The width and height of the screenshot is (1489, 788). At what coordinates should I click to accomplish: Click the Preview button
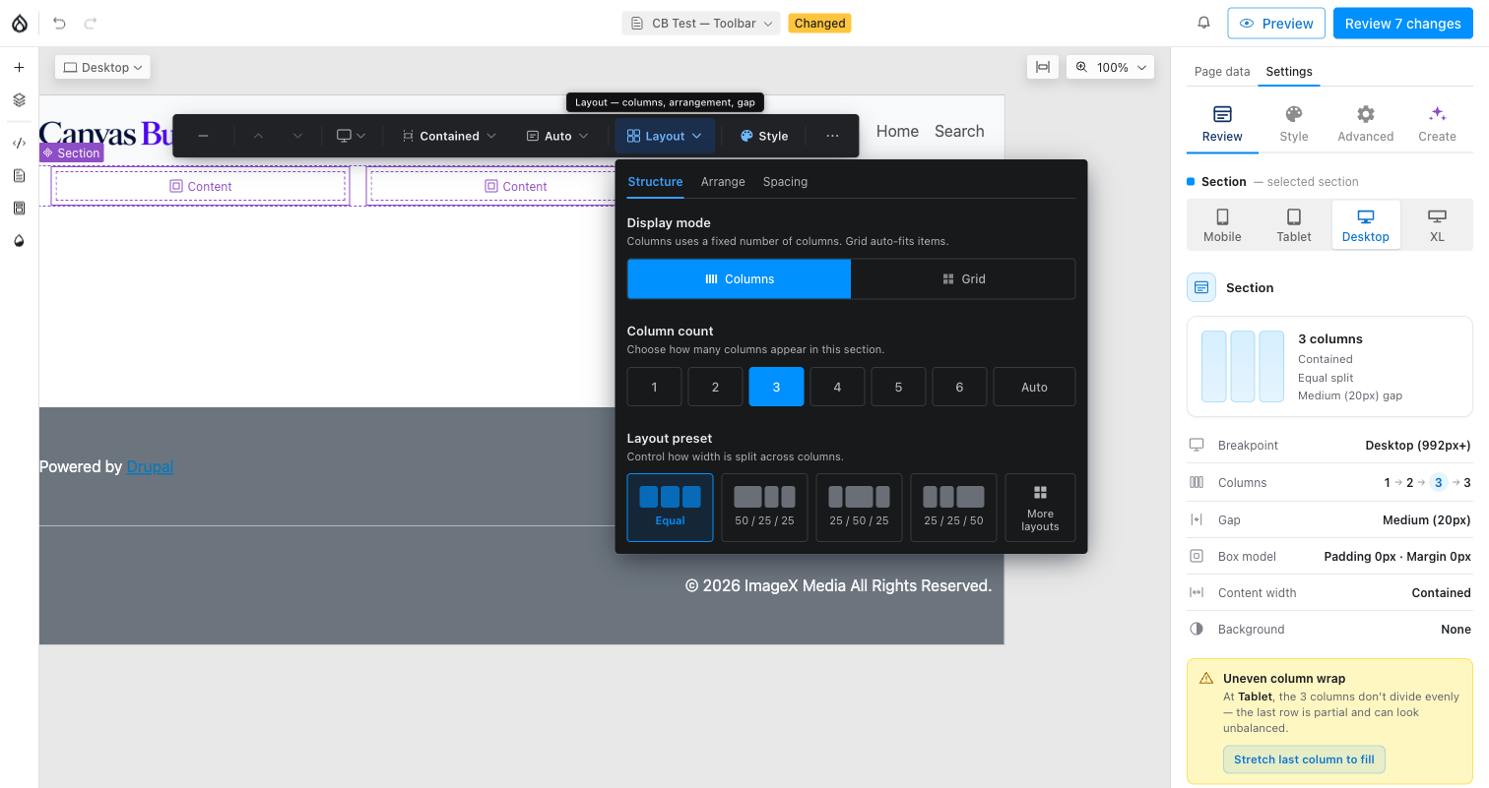pos(1276,23)
